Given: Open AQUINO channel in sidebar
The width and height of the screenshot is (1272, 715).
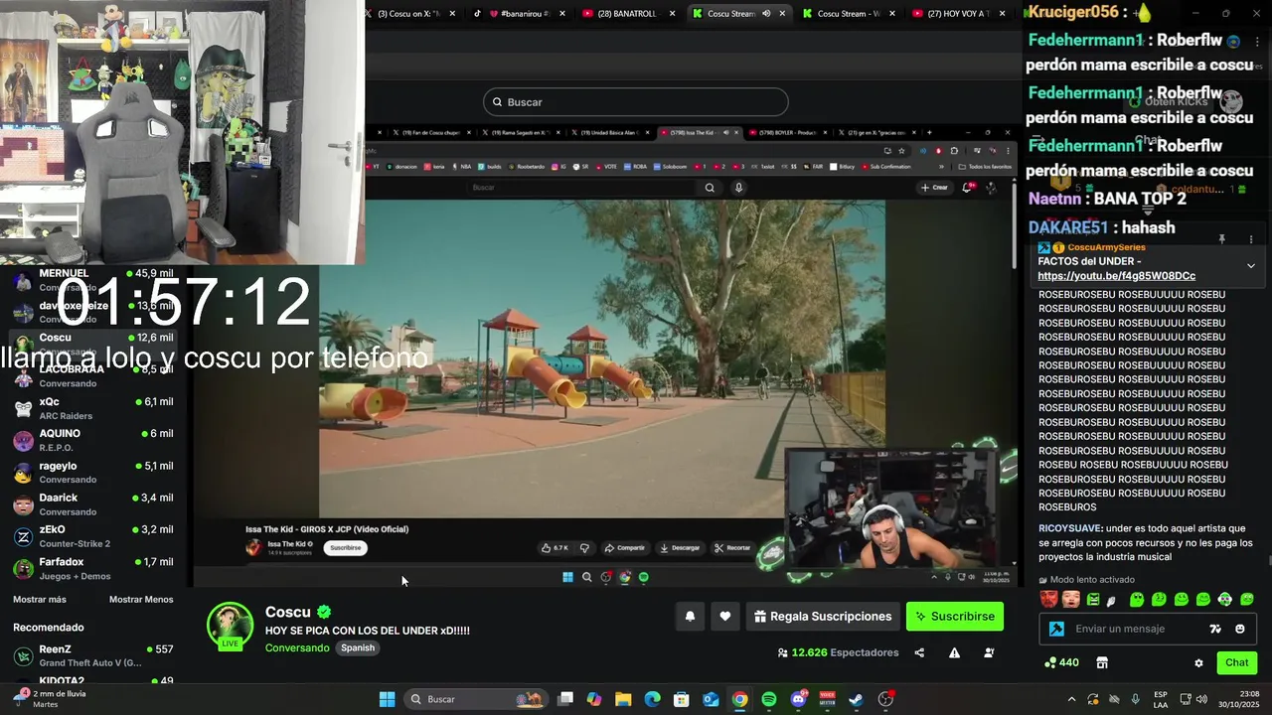Looking at the screenshot, I should tap(94, 440).
